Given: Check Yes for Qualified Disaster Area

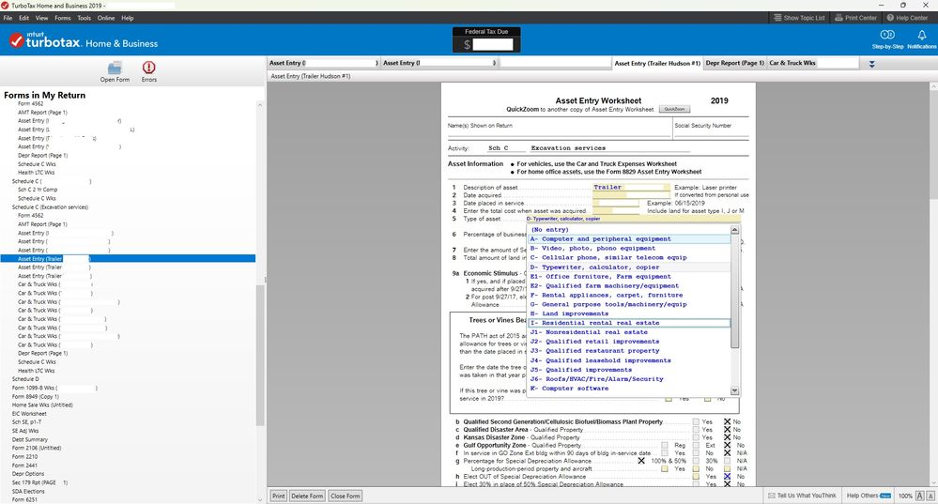Looking at the screenshot, I should coord(696,431).
